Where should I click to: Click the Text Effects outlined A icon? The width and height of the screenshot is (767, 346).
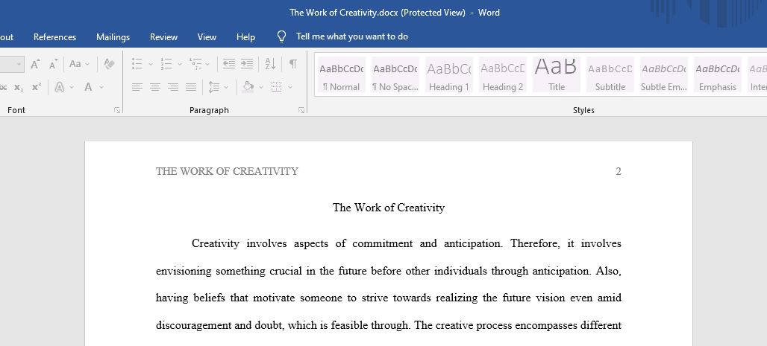click(60, 87)
